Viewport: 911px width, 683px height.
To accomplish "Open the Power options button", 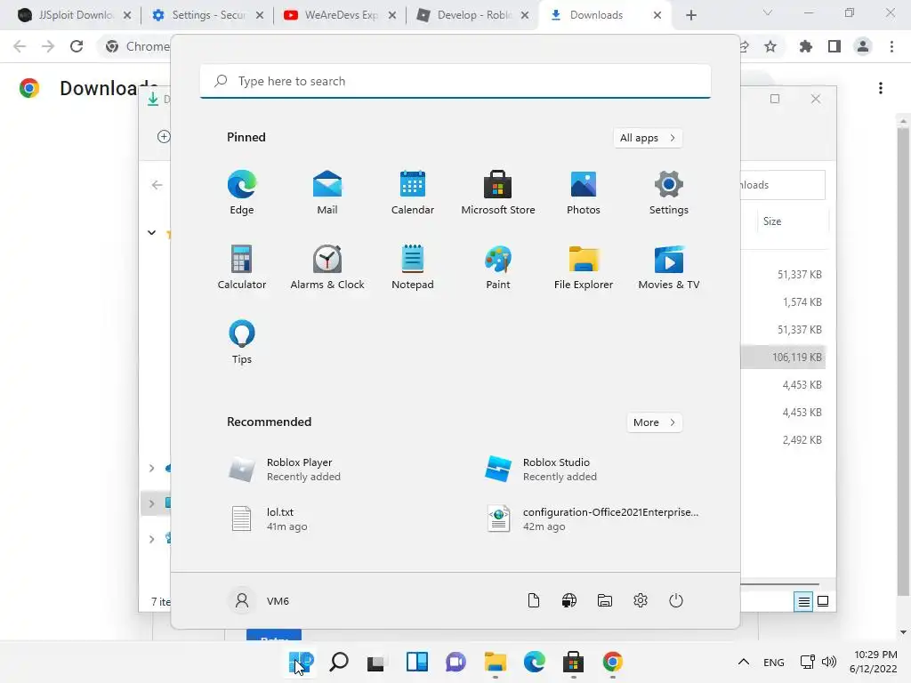I will tap(676, 600).
